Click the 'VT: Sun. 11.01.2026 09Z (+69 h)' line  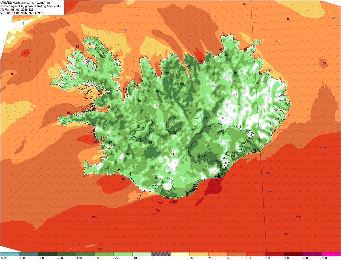[22, 13]
